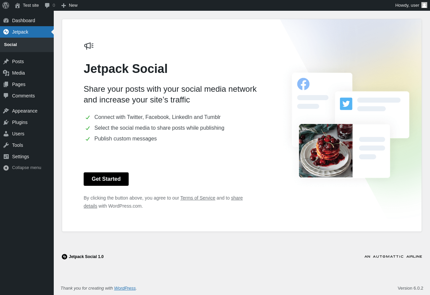430x295 pixels.
Task: Open the Settings menu item
Action: (x=20, y=157)
